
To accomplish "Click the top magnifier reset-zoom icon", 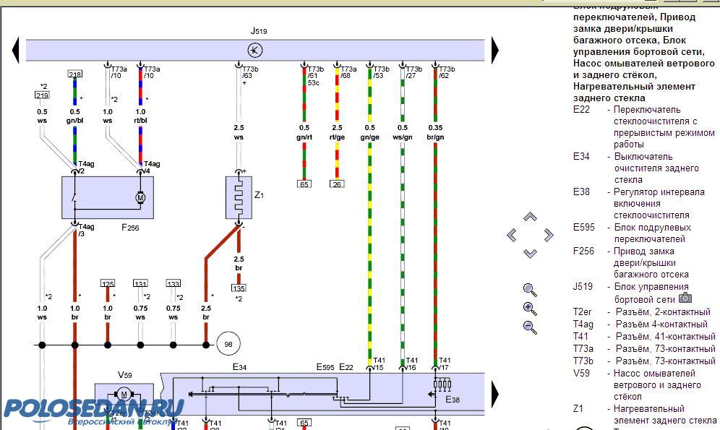I will 530,290.
